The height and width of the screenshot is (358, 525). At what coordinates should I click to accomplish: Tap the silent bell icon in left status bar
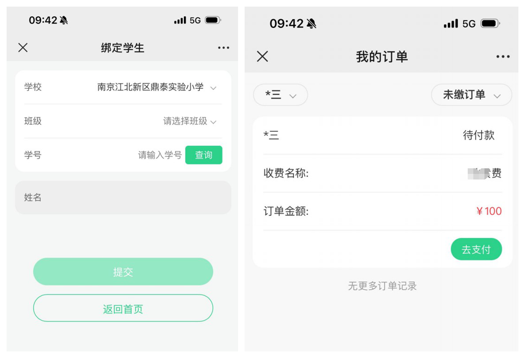coord(64,20)
